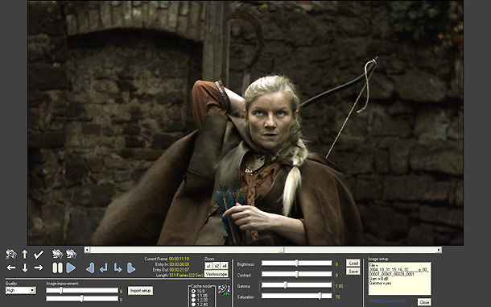Image resolution: width=491 pixels, height=307 pixels.
Task: Click the film-reel icon left of the up arrow
Action: pos(11,254)
